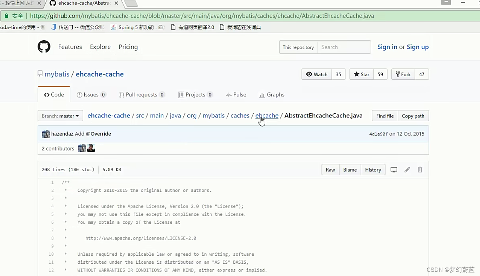Click the 2 contributors text
Image resolution: width=480 pixels, height=276 pixels.
pos(58,148)
